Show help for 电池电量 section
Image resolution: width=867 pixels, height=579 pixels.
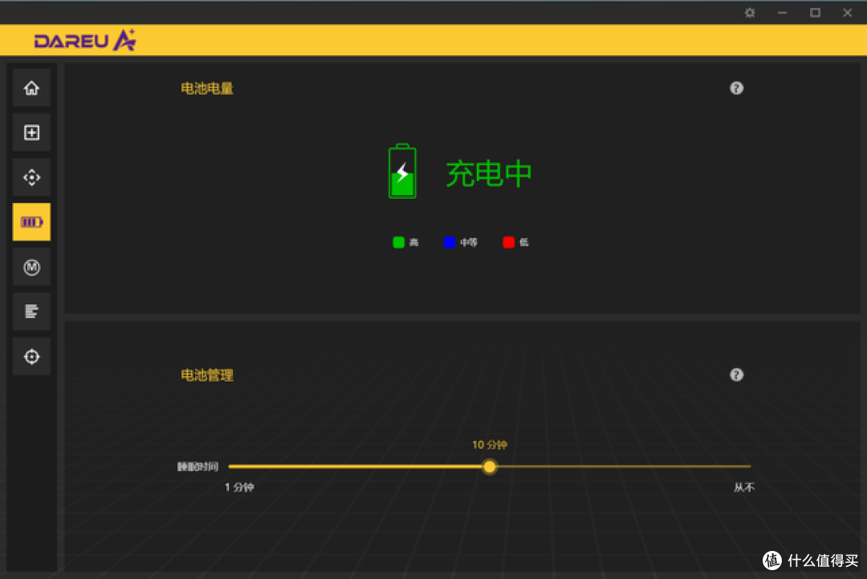pos(736,88)
